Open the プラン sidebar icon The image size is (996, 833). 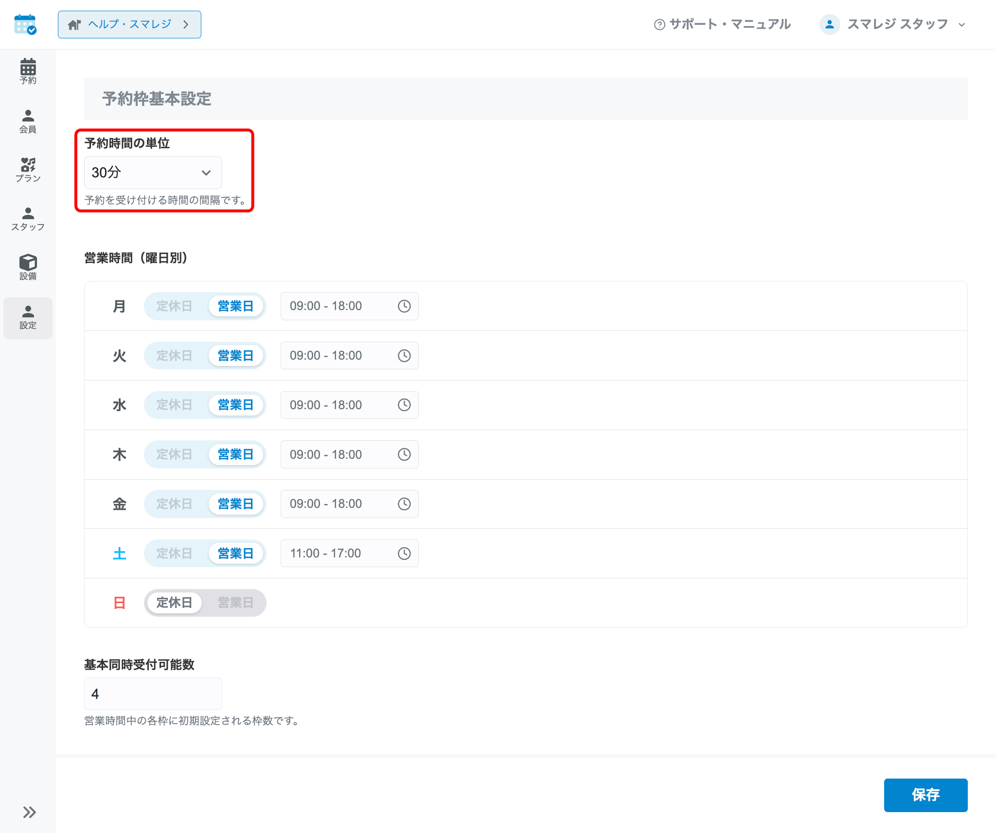[x=28, y=170]
